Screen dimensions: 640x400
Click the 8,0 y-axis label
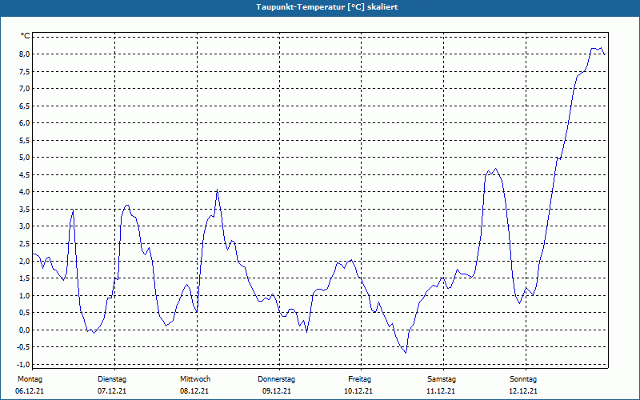(x=25, y=54)
